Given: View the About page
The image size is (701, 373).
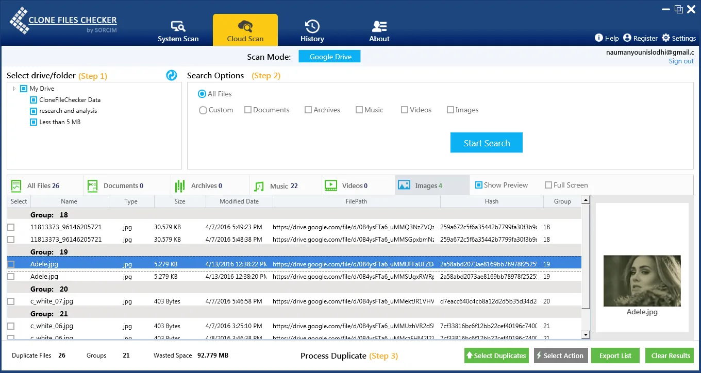Looking at the screenshot, I should click(x=379, y=30).
